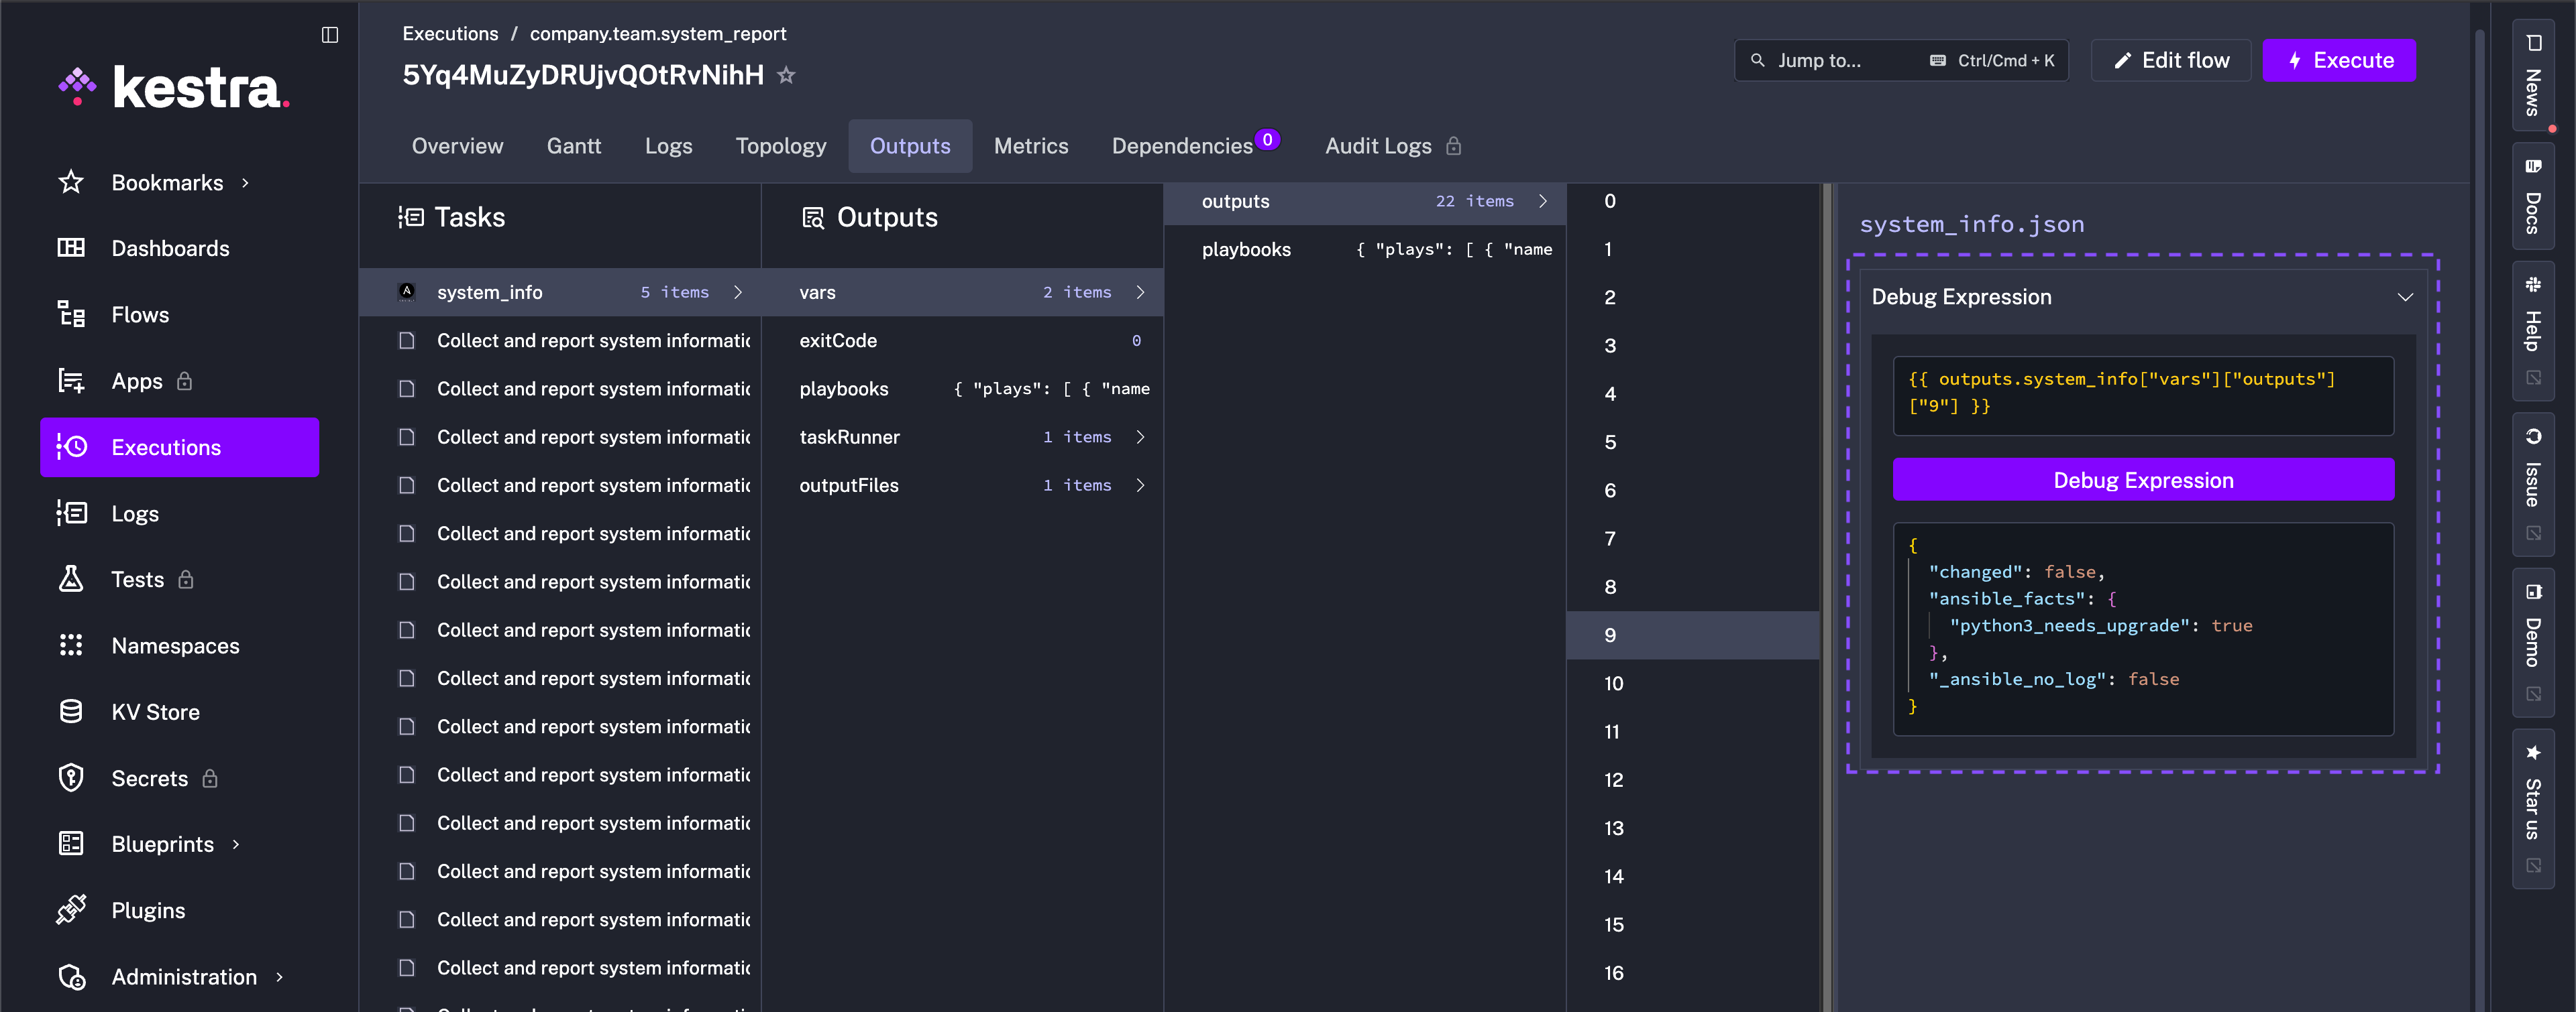Collapse the Debug Expression section chevron
2576x1012 pixels.
click(2405, 297)
